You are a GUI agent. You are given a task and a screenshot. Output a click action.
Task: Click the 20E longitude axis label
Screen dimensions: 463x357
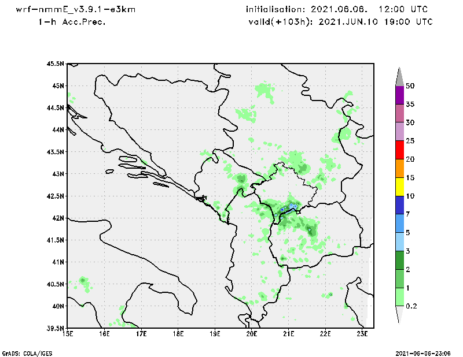click(252, 334)
